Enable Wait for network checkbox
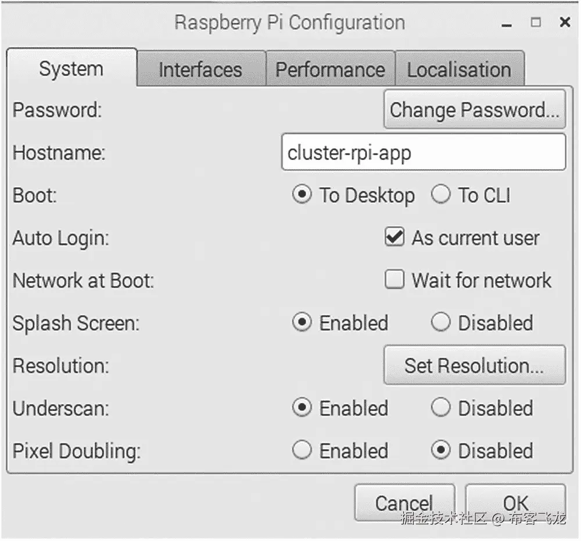This screenshot has width=581, height=541. click(x=394, y=280)
